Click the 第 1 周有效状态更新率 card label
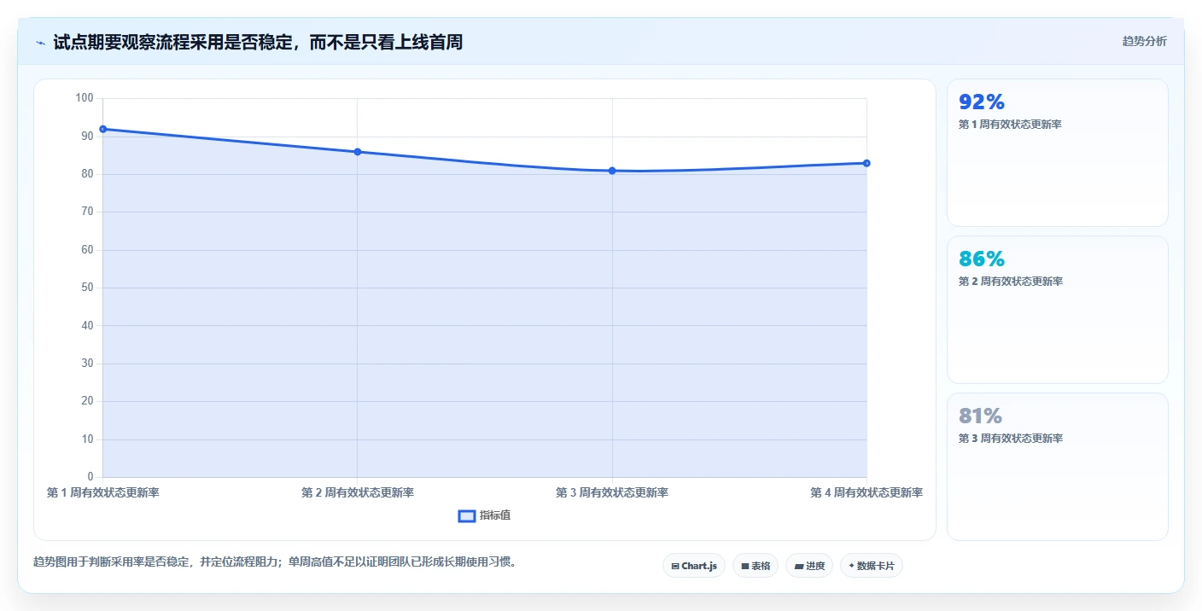This screenshot has width=1202, height=611. (x=1011, y=125)
